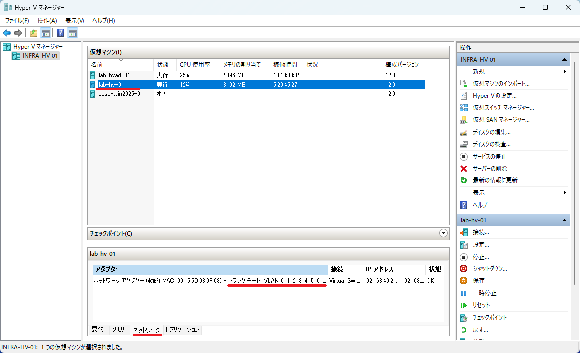The image size is (580, 353).
Task: Select the base-win2025-01 virtual machine row
Action: tap(257, 94)
